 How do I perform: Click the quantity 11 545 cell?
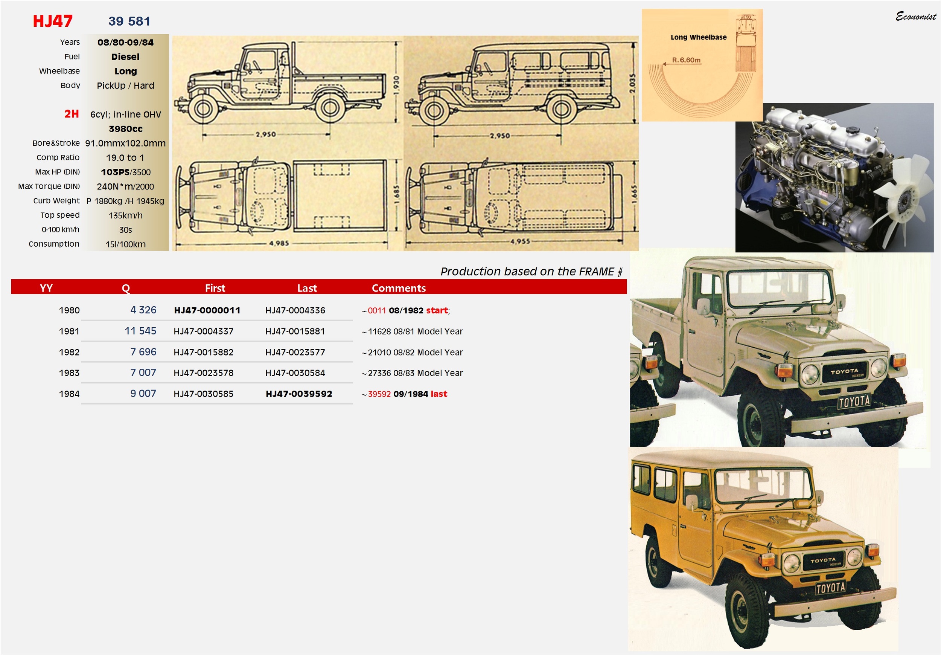(140, 331)
